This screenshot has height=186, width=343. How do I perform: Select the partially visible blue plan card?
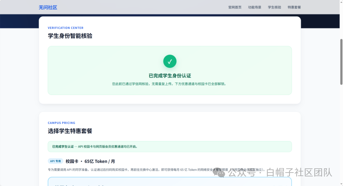pyautogui.click(x=170, y=181)
